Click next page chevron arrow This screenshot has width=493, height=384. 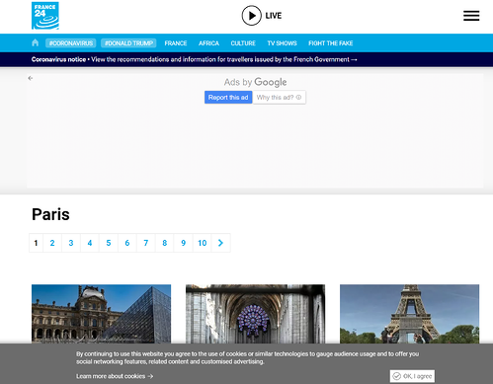[220, 243]
